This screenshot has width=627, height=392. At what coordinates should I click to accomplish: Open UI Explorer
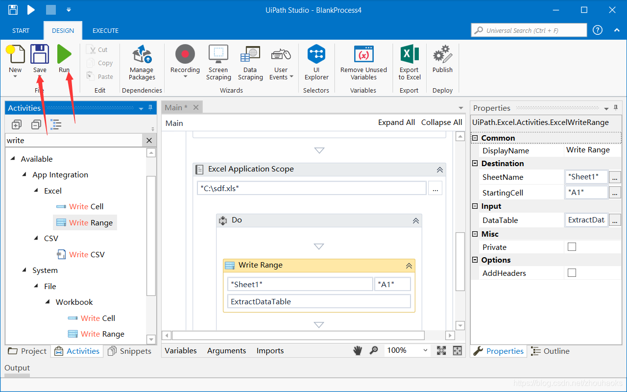[x=316, y=62]
